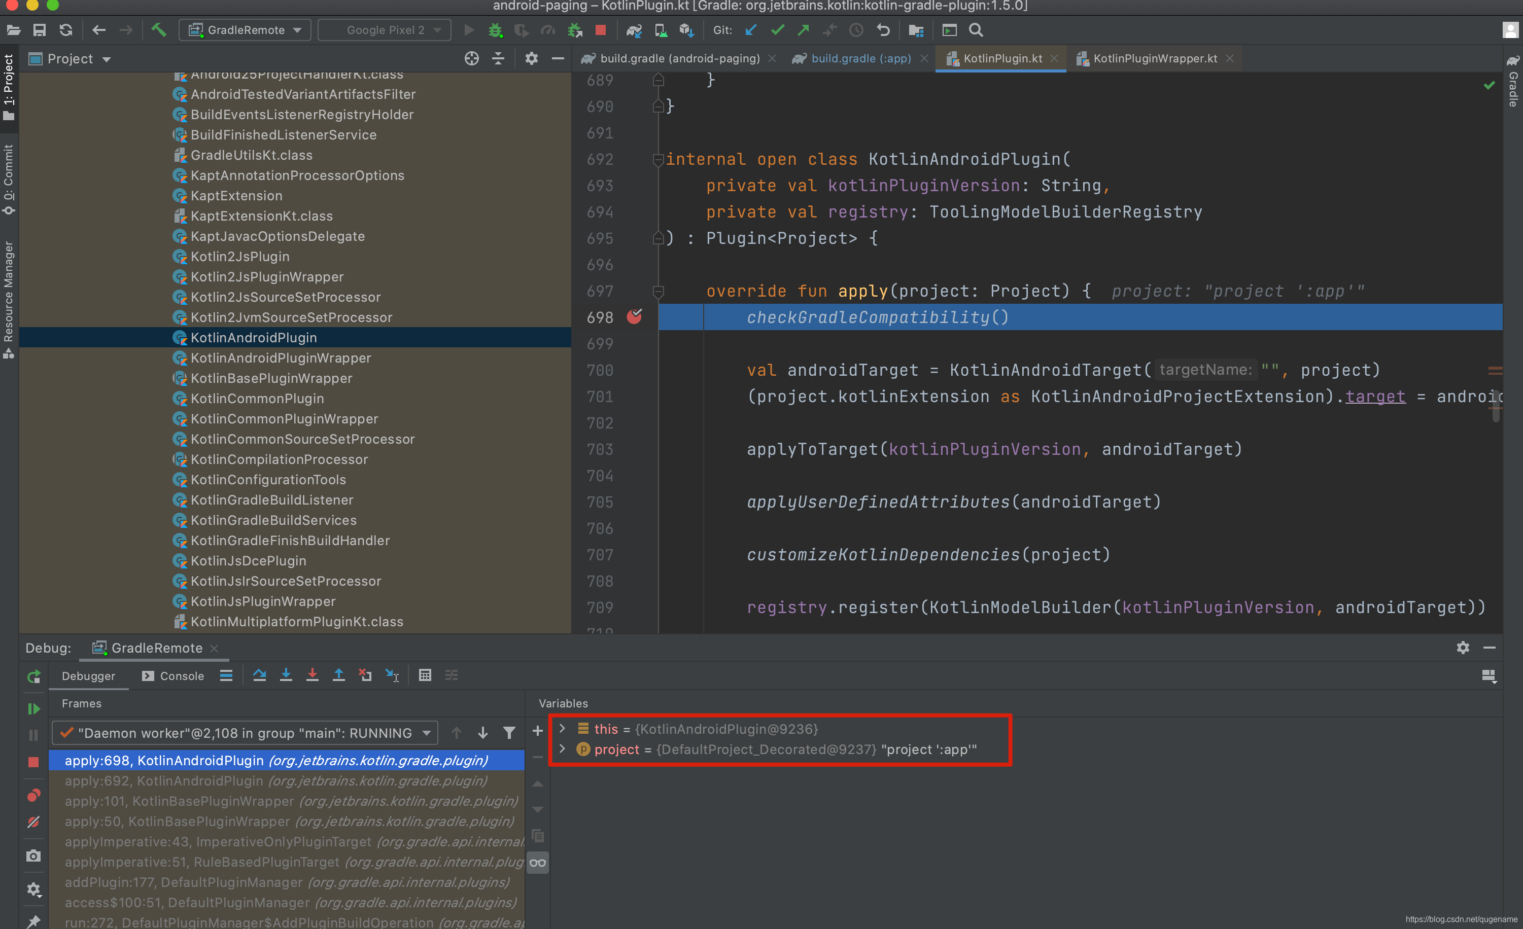Expand the 'this' variable node
This screenshot has height=929, width=1523.
(563, 729)
